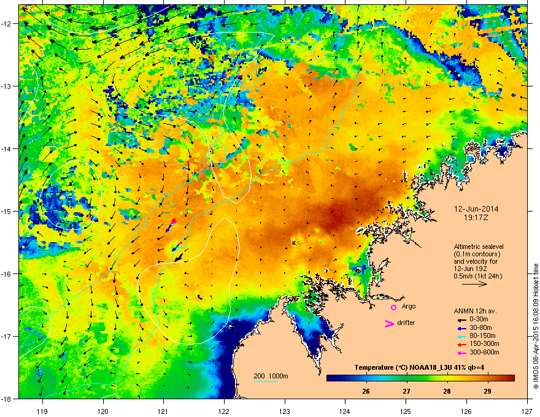Click the 'drifter' legend label
This screenshot has width=540, height=417.
coord(406,323)
